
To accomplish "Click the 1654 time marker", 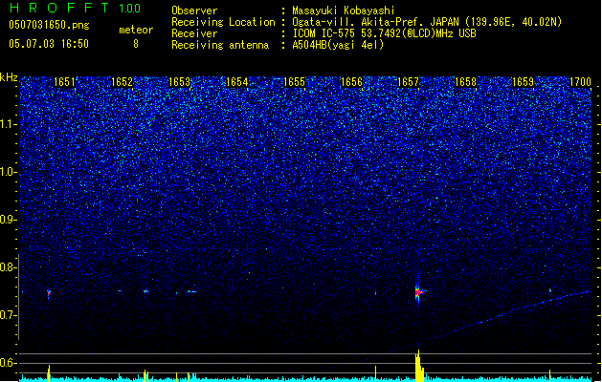I will 237,82.
